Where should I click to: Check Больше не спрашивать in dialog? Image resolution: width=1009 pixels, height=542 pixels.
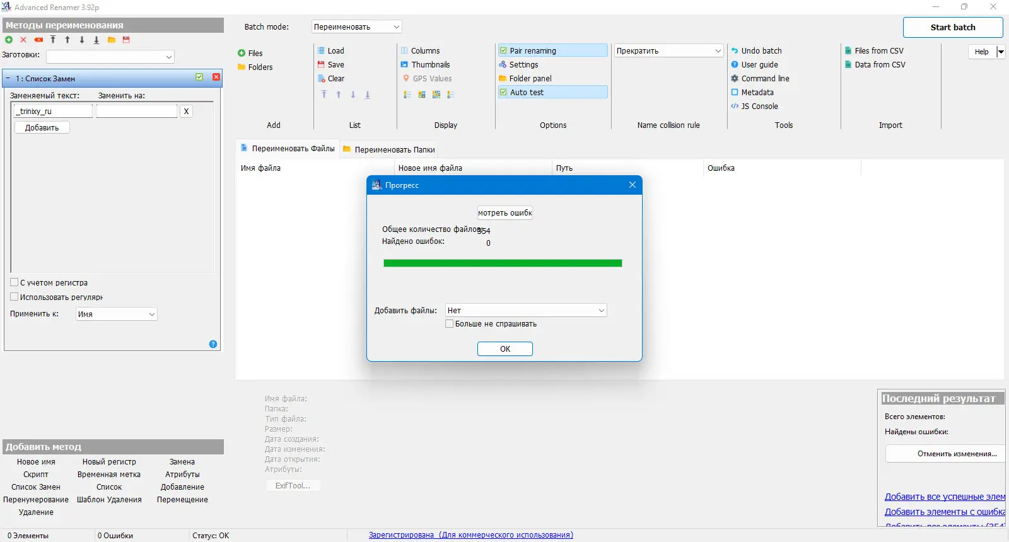[449, 323]
